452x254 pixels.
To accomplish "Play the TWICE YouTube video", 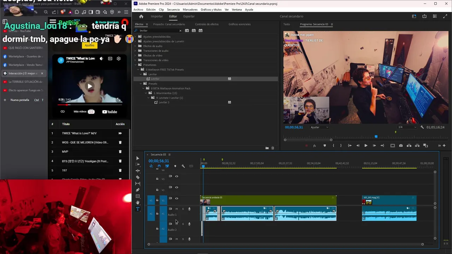I will tap(90, 86).
